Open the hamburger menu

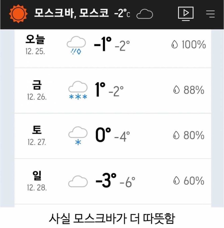pyautogui.click(x=211, y=14)
